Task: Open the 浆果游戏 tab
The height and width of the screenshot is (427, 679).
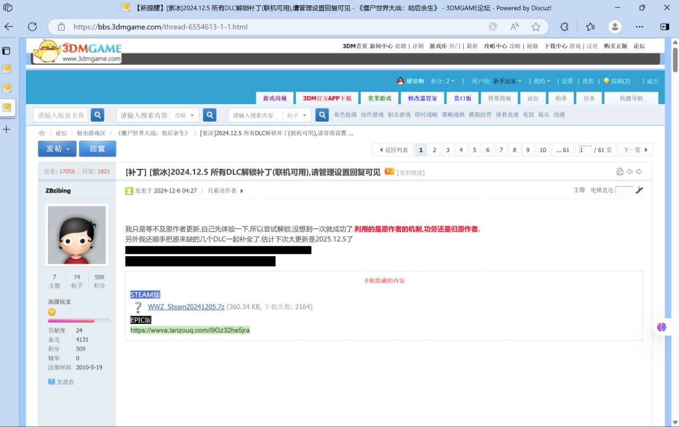Action: (380, 98)
